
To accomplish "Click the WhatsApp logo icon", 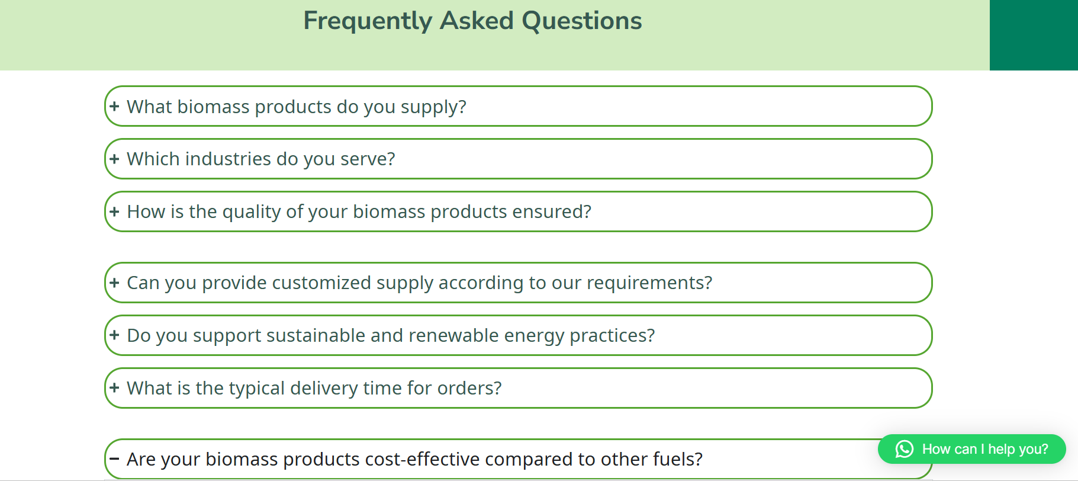I will coord(904,449).
